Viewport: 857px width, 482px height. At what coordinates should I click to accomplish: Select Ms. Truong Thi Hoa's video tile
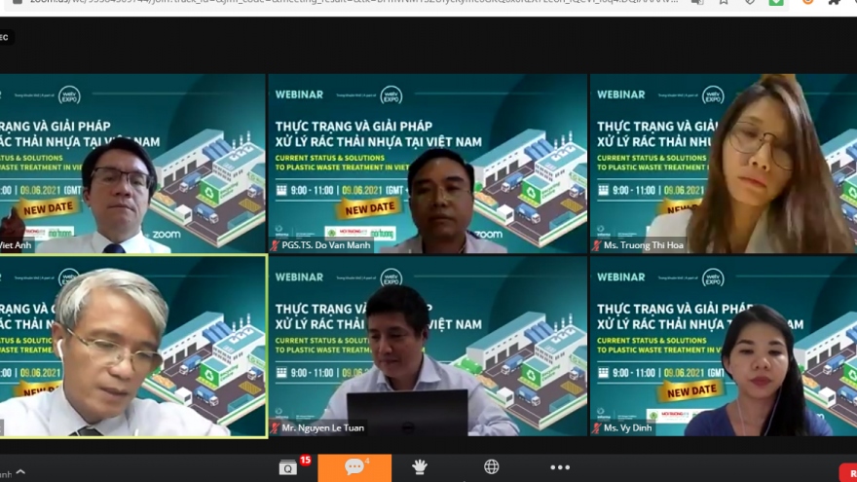click(x=723, y=164)
